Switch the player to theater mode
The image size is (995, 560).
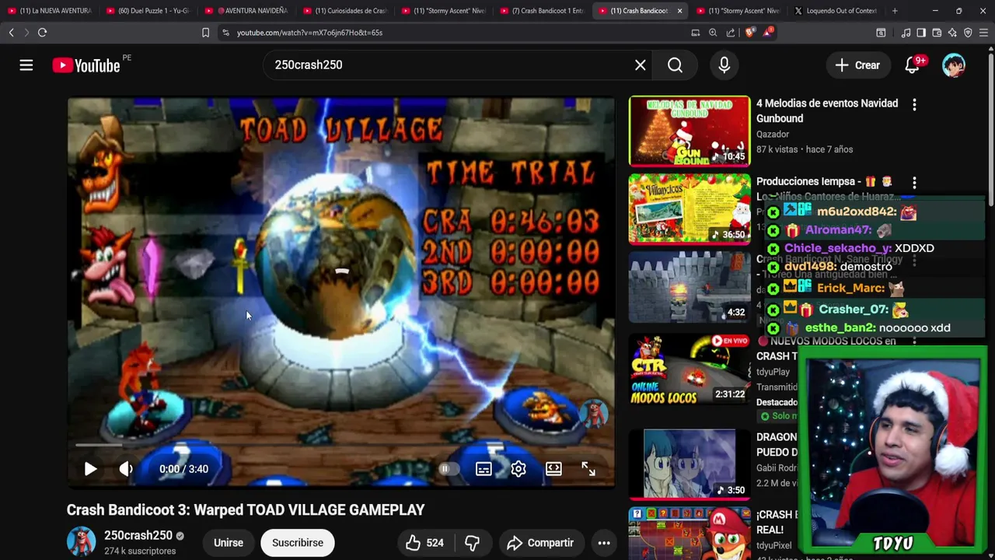(x=553, y=469)
